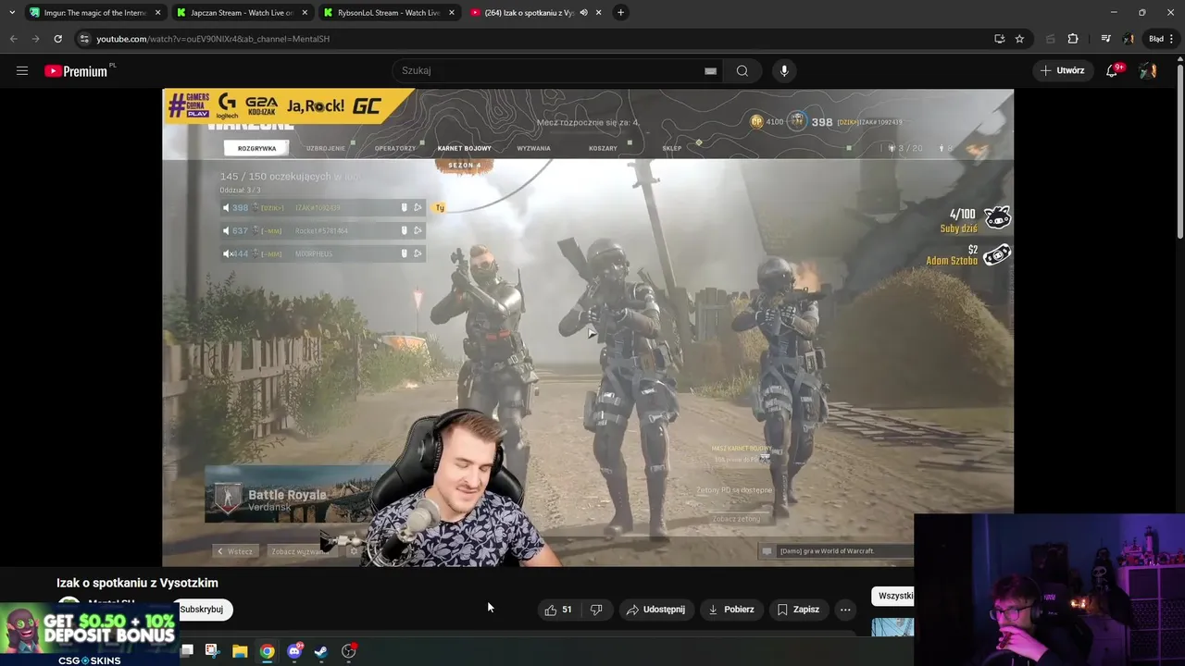Viewport: 1185px width, 666px height.
Task: Click the Utwórz create button
Action: [1062, 70]
